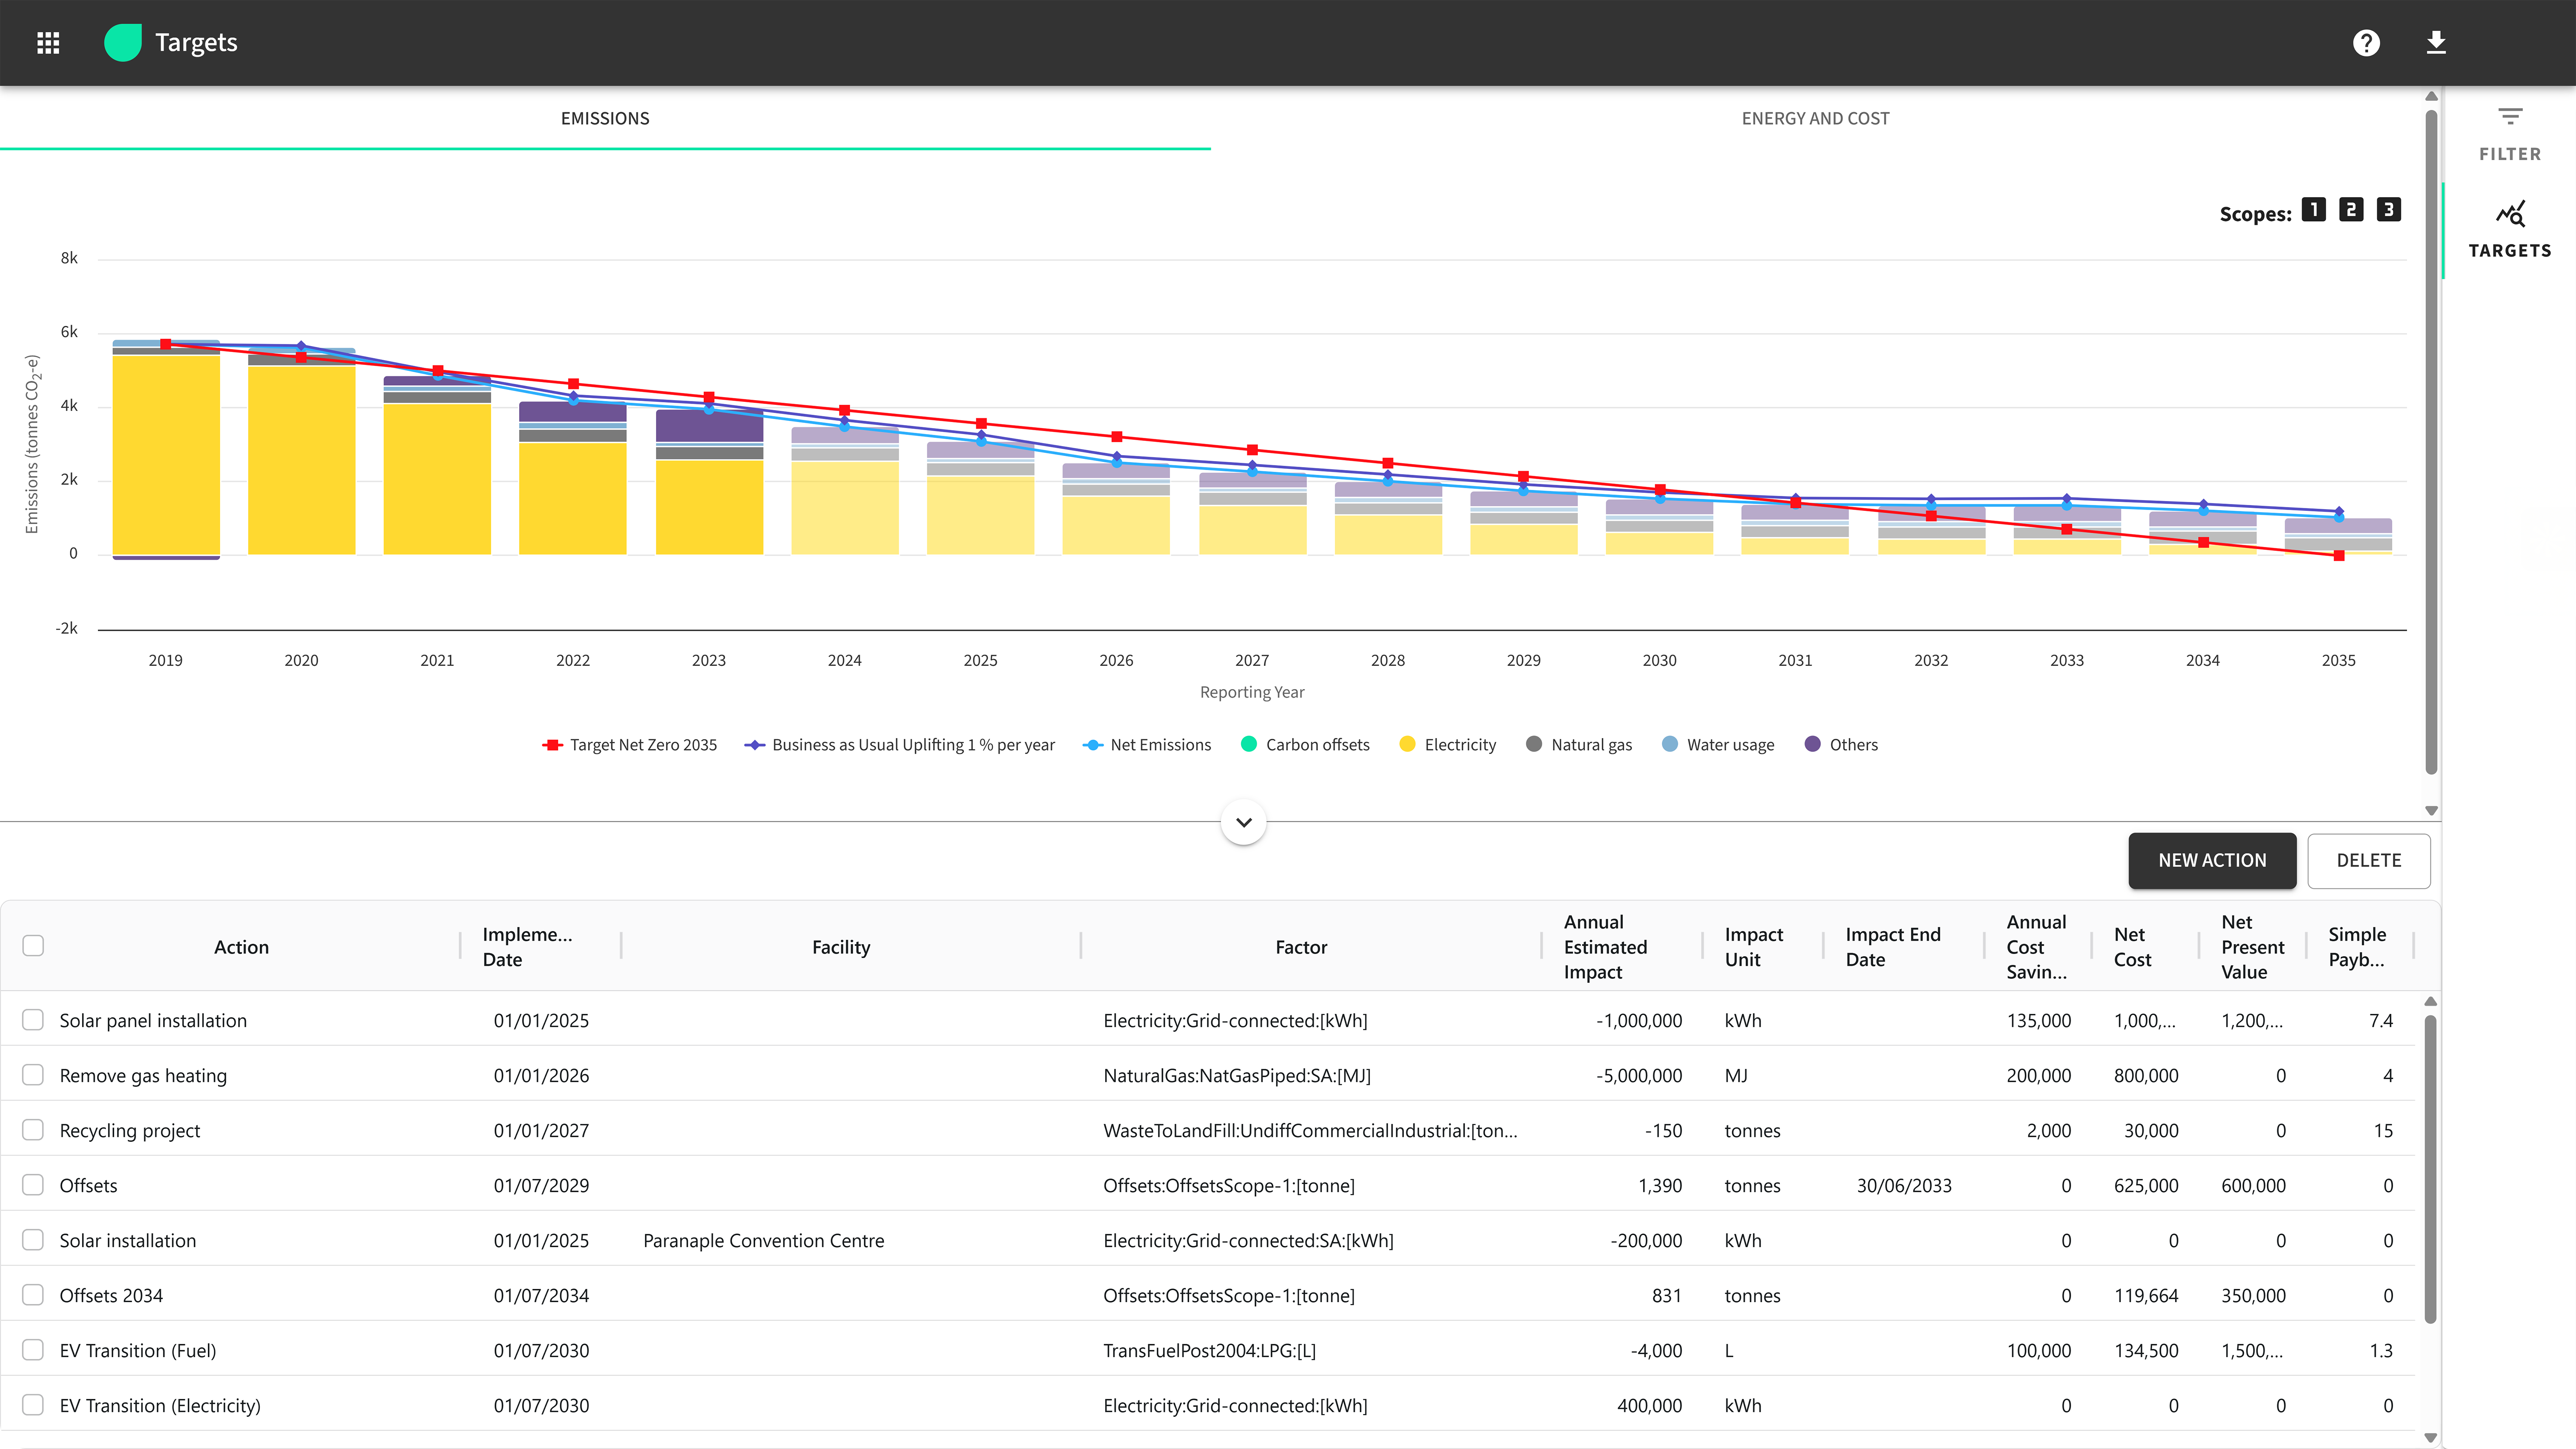Click the New Action button
This screenshot has height=1449, width=2576.
2212,860
